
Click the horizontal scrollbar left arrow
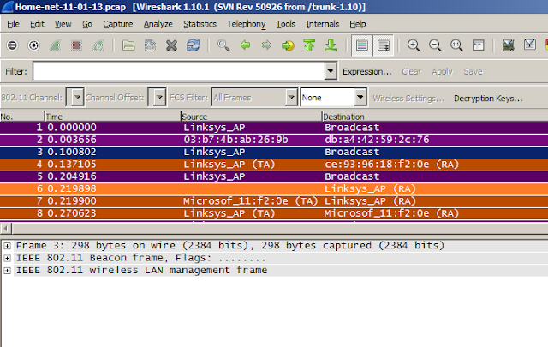tap(6, 229)
